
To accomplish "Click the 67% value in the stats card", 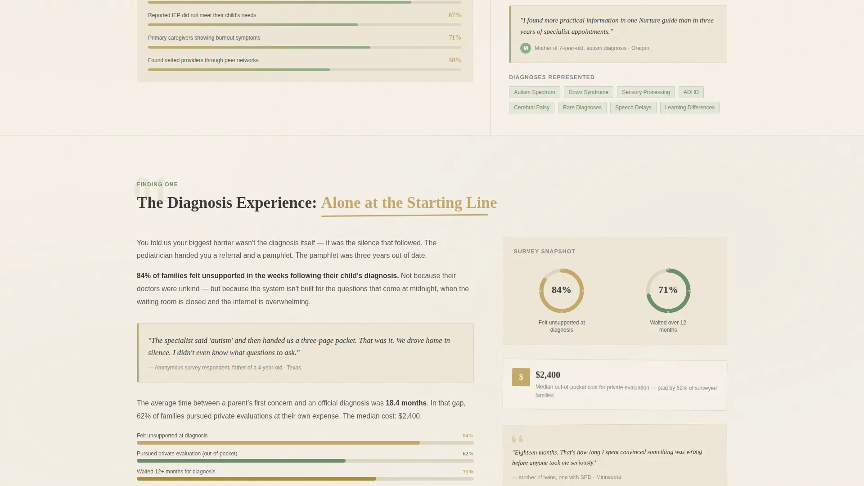I will click(454, 15).
